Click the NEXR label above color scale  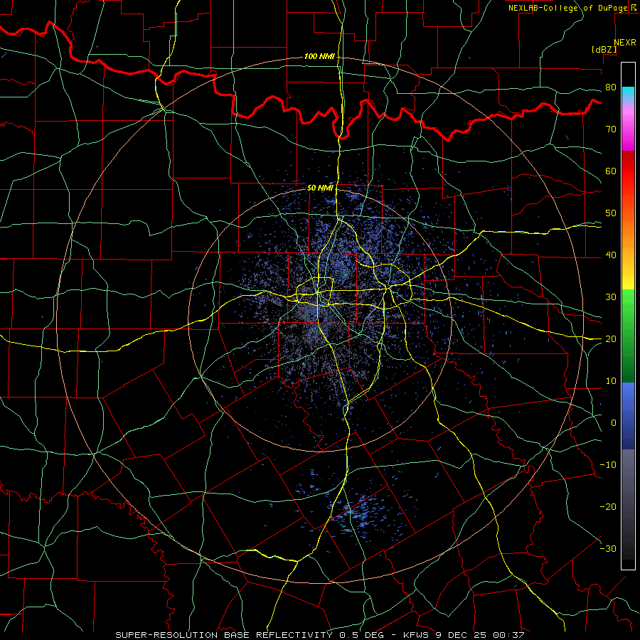(x=625, y=43)
